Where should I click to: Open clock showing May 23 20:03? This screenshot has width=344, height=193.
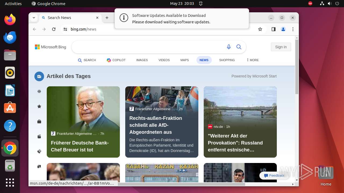click(182, 3)
